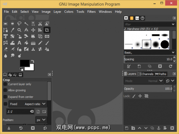Select the Scissors Select tool

coord(40,24)
